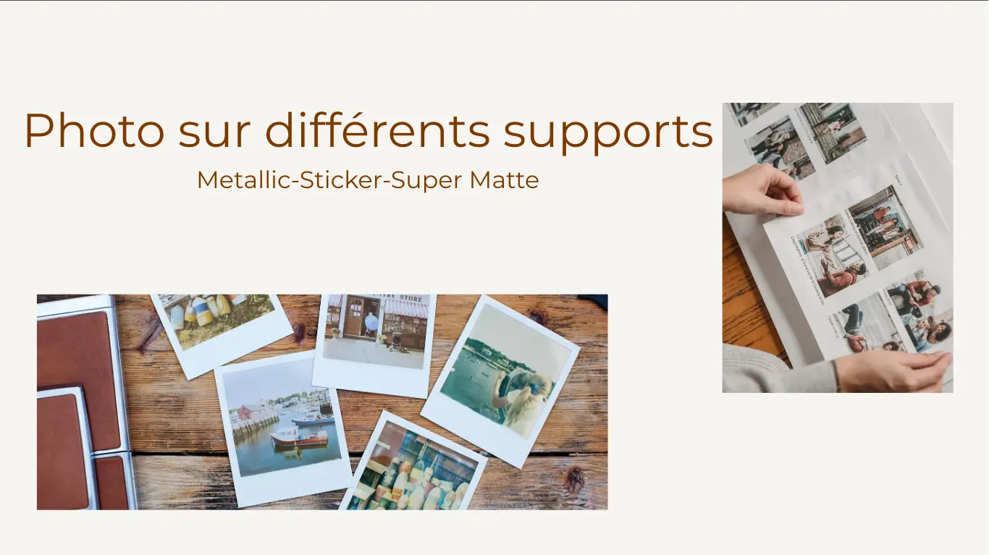Select the subtitle 'Metallic-Sticker-Super Matte'
989x555 pixels.
368,179
